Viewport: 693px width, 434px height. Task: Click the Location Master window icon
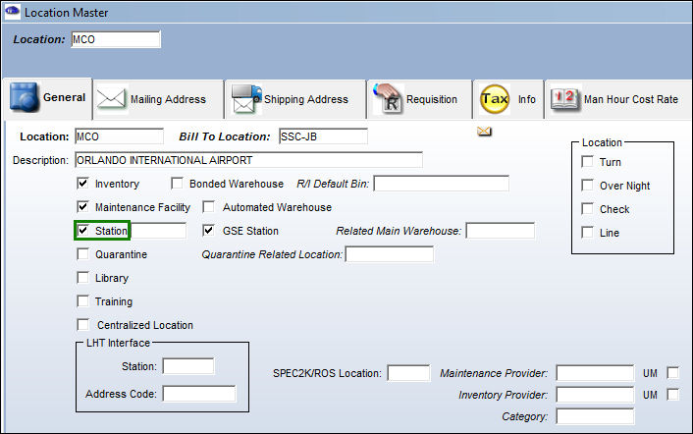[x=12, y=11]
